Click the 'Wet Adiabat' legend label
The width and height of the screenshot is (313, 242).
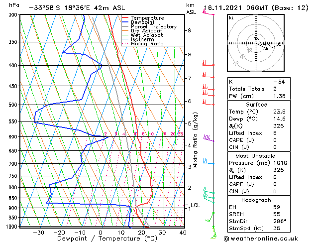click(x=147, y=35)
